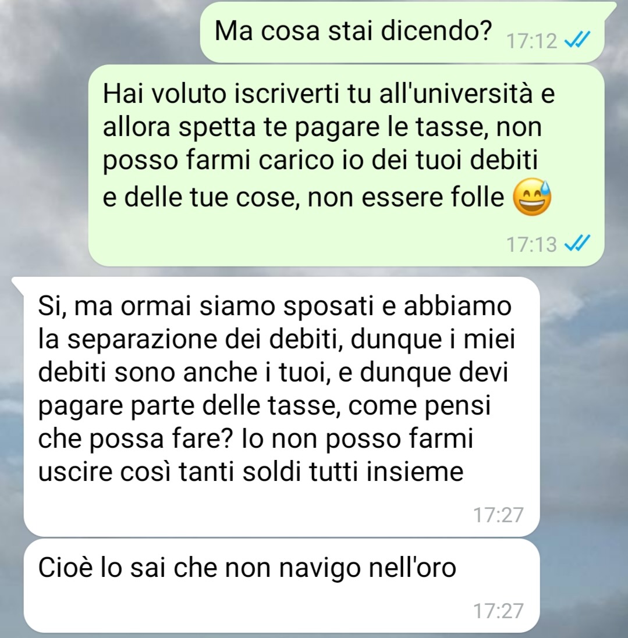Viewport: 628px width, 638px height.
Task: Click the blue double-check icon beside 17:13
Action: pyautogui.click(x=577, y=243)
